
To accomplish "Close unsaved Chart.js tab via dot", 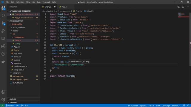I will point(55,7).
